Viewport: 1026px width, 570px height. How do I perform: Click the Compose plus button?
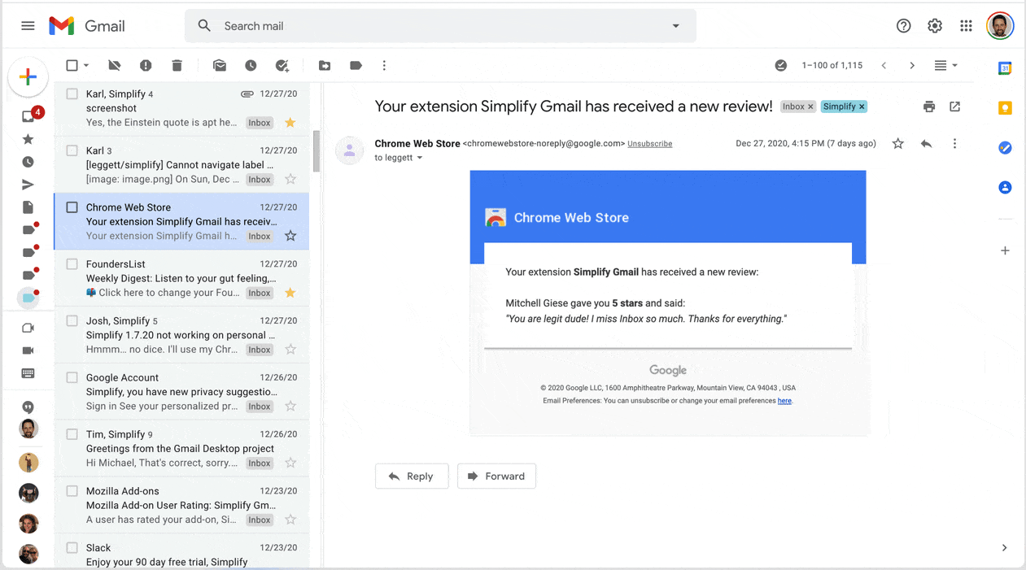pos(28,77)
